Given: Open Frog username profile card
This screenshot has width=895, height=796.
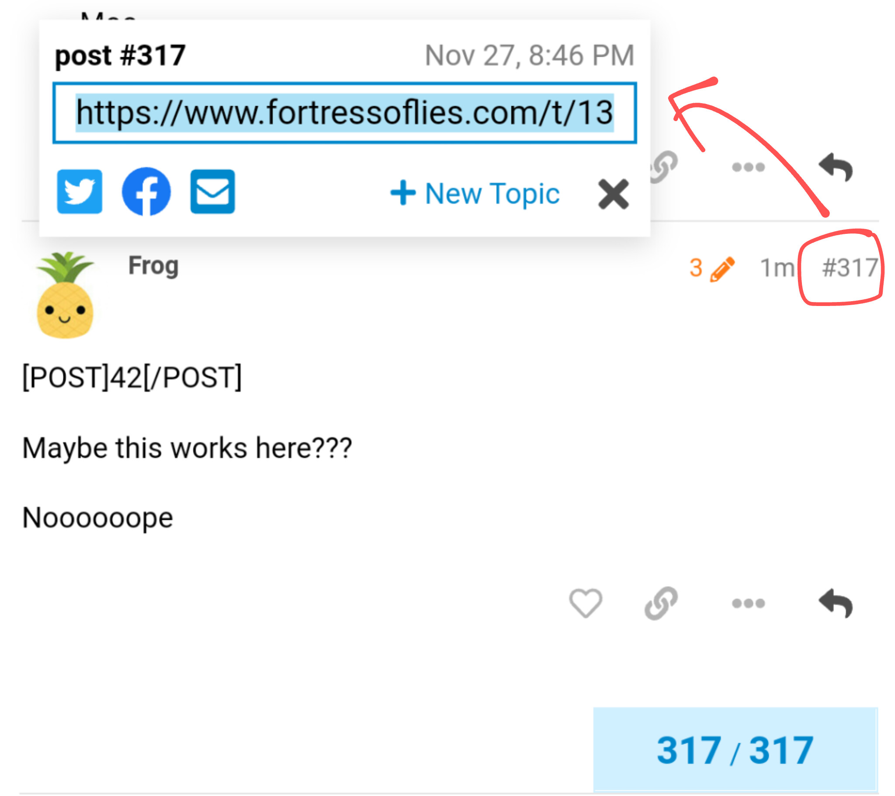Looking at the screenshot, I should click(153, 266).
